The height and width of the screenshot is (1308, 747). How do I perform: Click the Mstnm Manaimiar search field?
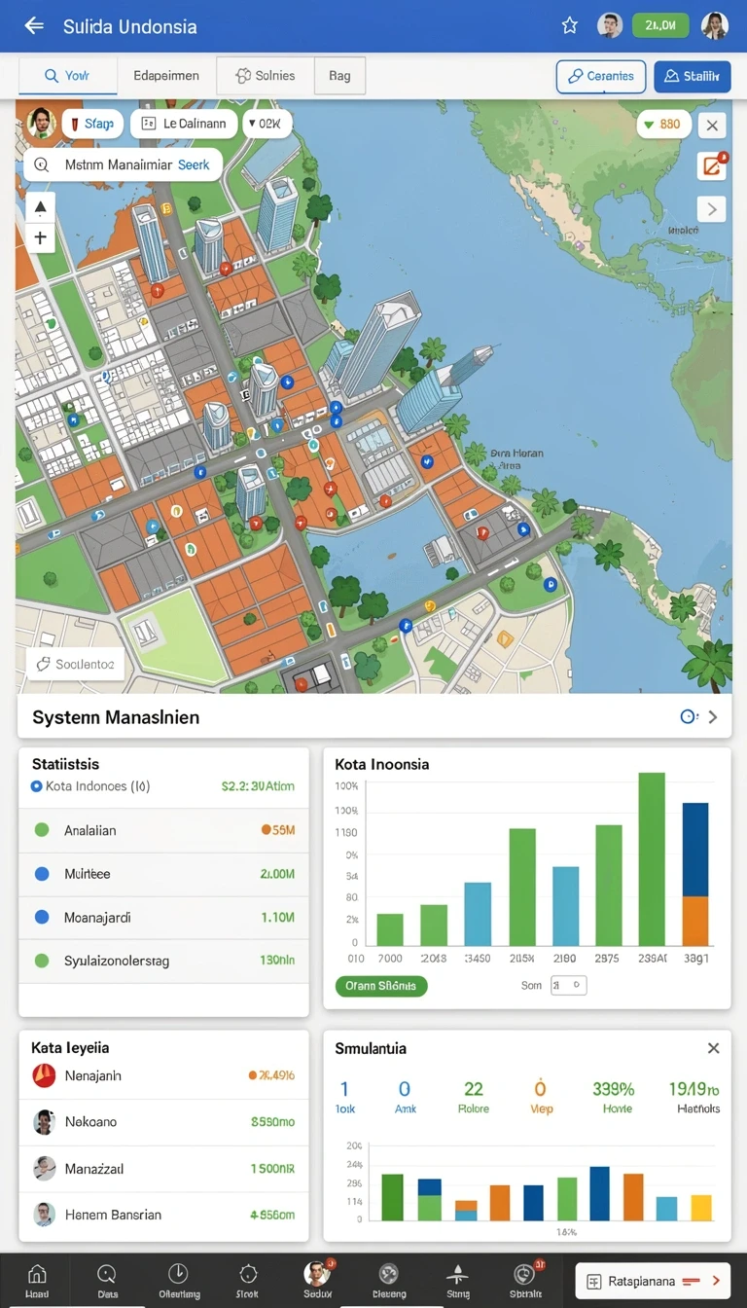[123, 165]
